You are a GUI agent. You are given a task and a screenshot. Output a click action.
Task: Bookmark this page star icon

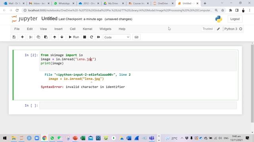(x=223, y=10)
